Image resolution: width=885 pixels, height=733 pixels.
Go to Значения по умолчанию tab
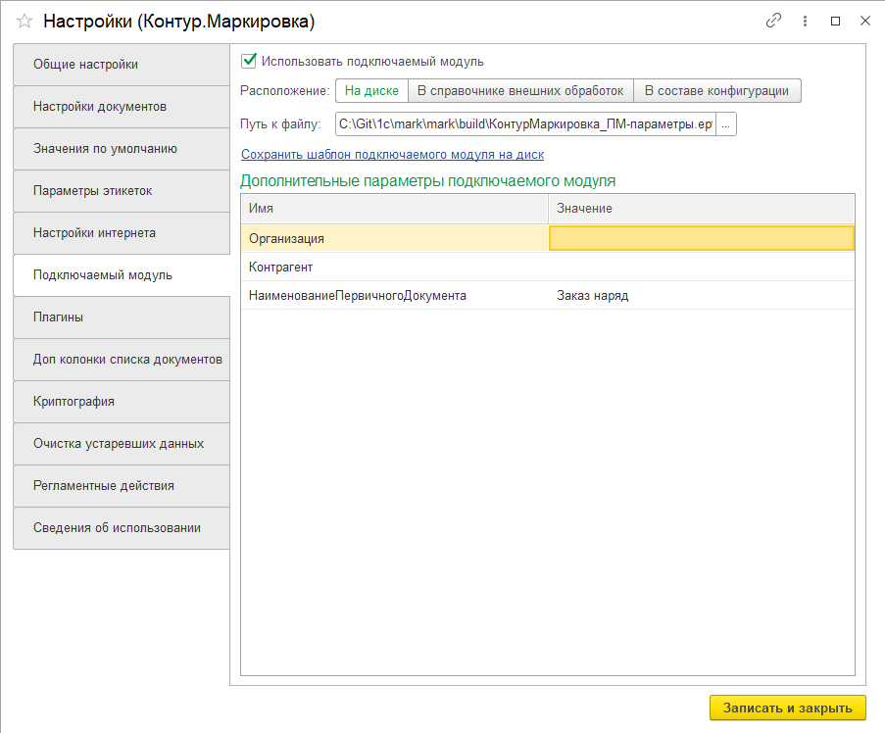point(122,148)
